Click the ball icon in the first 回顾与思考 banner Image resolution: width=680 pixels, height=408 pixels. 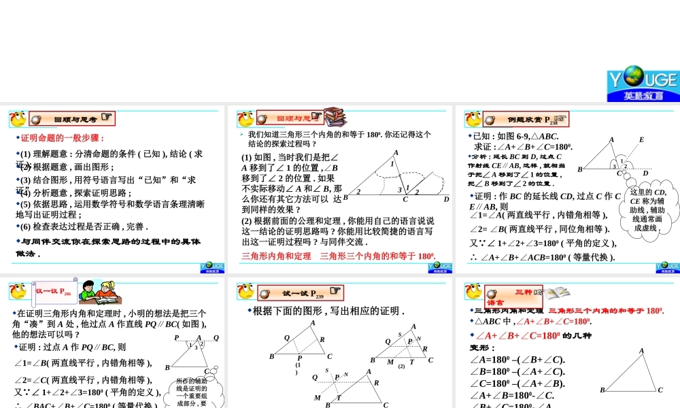[x=36, y=120]
